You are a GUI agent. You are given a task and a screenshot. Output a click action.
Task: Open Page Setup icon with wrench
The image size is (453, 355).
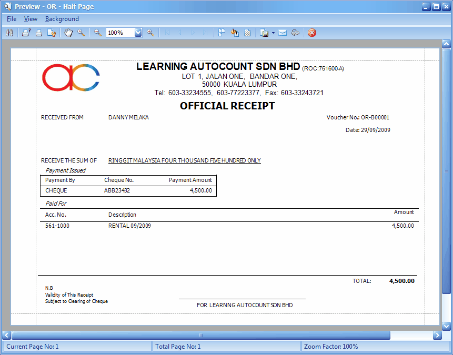point(52,33)
